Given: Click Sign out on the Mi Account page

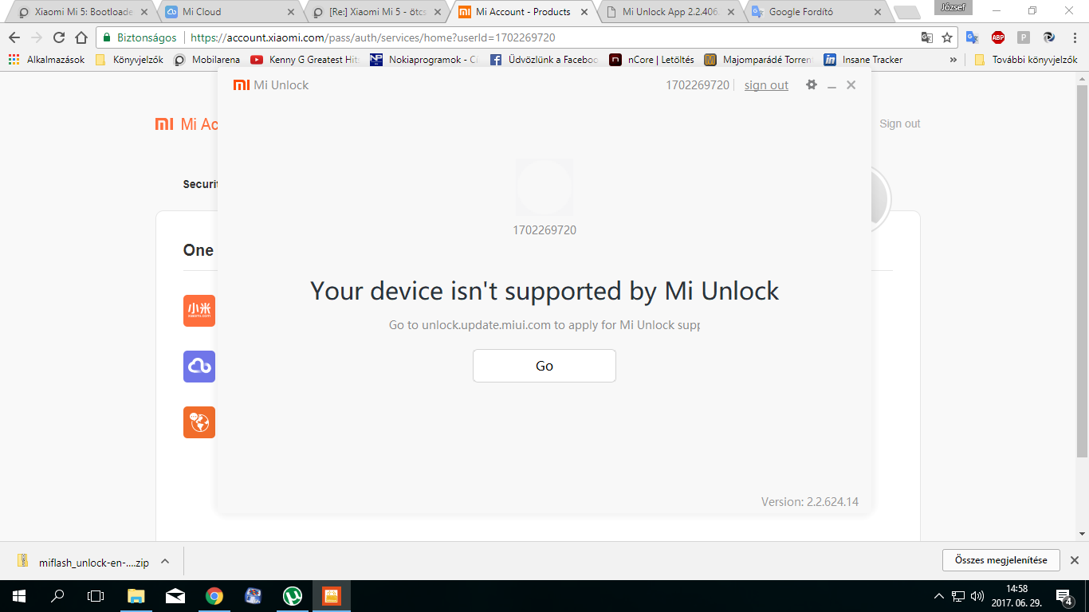Looking at the screenshot, I should click(x=899, y=124).
